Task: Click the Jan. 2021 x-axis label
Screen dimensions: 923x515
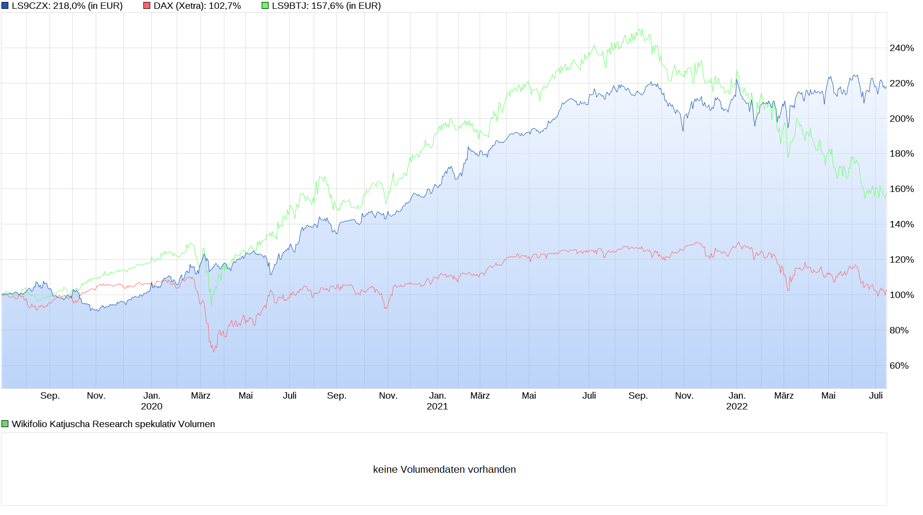Action: [437, 401]
